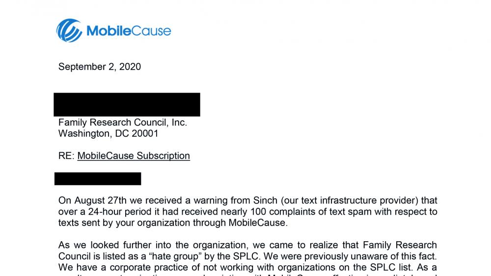Click the MobileCause wordmark text

click(129, 31)
